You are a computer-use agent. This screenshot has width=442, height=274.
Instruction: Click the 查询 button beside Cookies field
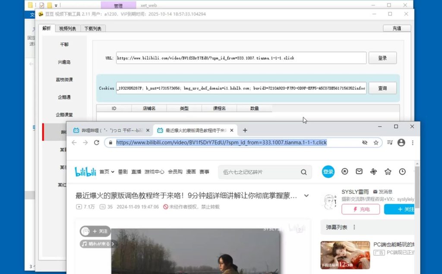coord(382,88)
